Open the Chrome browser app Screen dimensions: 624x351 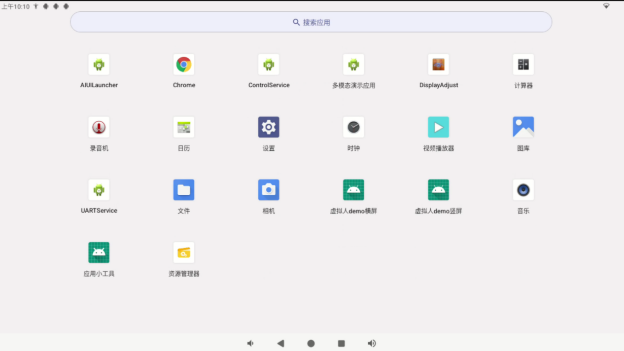184,65
